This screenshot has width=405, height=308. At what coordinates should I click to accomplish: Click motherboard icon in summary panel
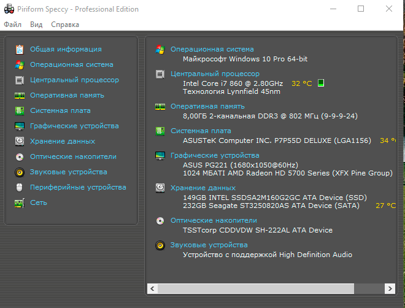160,131
